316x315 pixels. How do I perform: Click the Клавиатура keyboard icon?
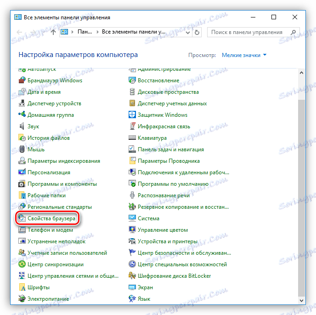132,138
